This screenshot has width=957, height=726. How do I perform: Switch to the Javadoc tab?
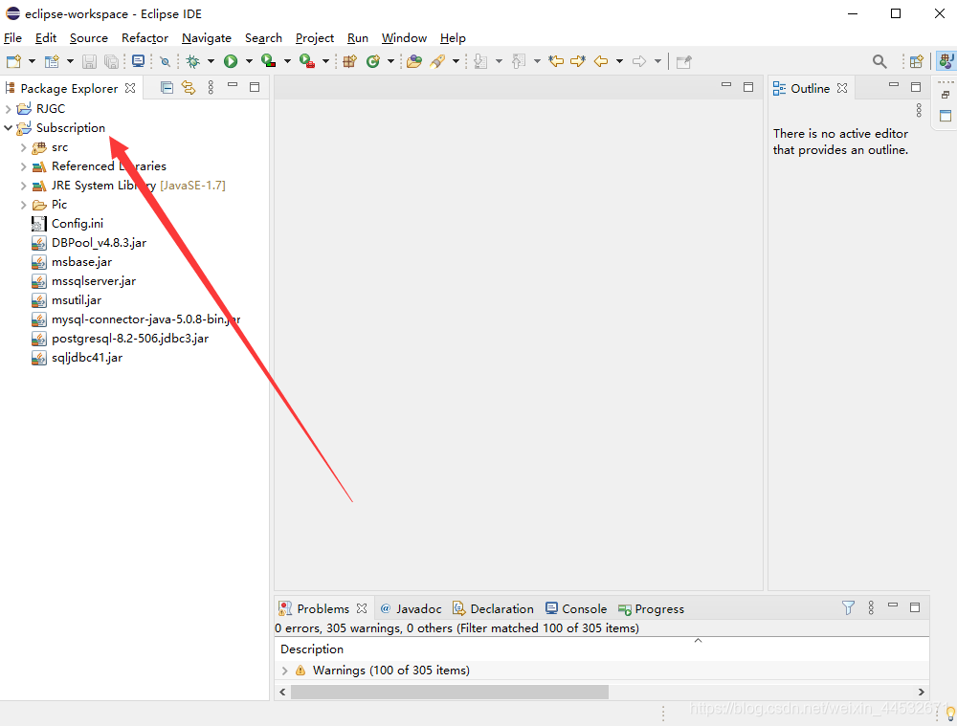point(411,608)
